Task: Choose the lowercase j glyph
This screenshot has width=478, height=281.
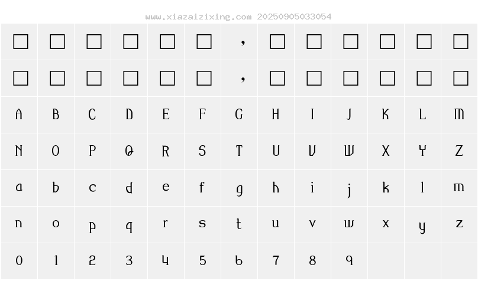Action: coord(349,189)
